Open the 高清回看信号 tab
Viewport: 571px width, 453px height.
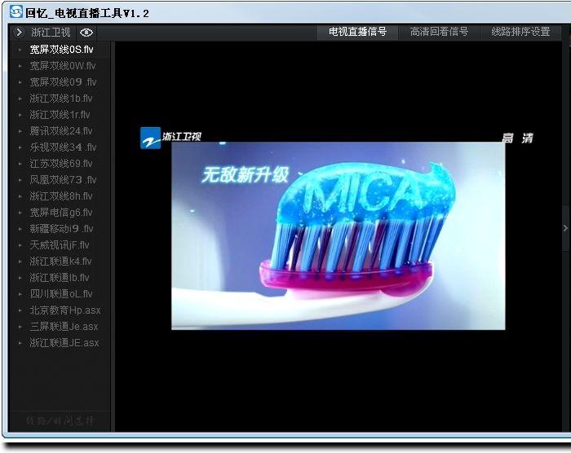pyautogui.click(x=439, y=32)
